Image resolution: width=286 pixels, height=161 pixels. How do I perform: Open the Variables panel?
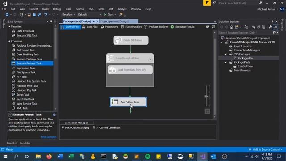click(x=25, y=143)
